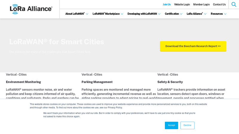This screenshot has width=239, height=134.
Task: Click Vertical - Cities above Parking Management
Action: tap(92, 75)
